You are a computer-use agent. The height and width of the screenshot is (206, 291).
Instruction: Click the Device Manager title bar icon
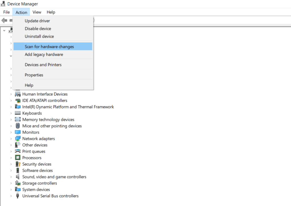pyautogui.click(x=3, y=4)
